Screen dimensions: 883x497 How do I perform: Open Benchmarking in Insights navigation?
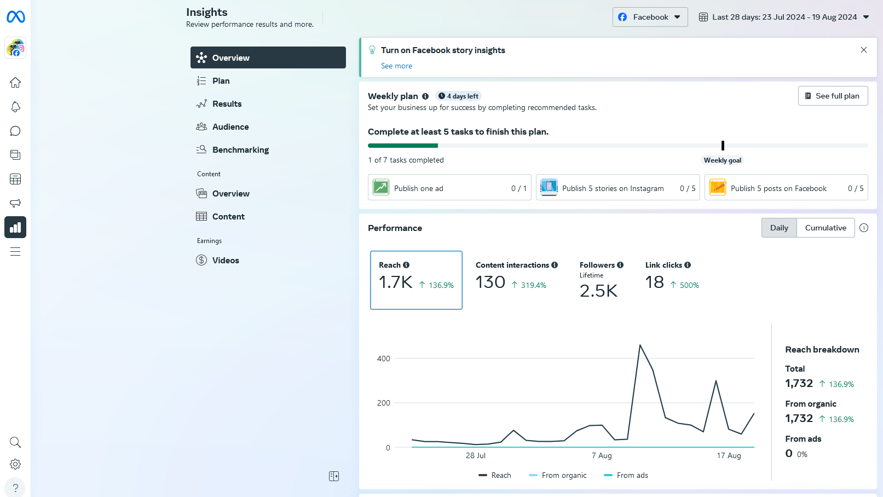click(268, 149)
